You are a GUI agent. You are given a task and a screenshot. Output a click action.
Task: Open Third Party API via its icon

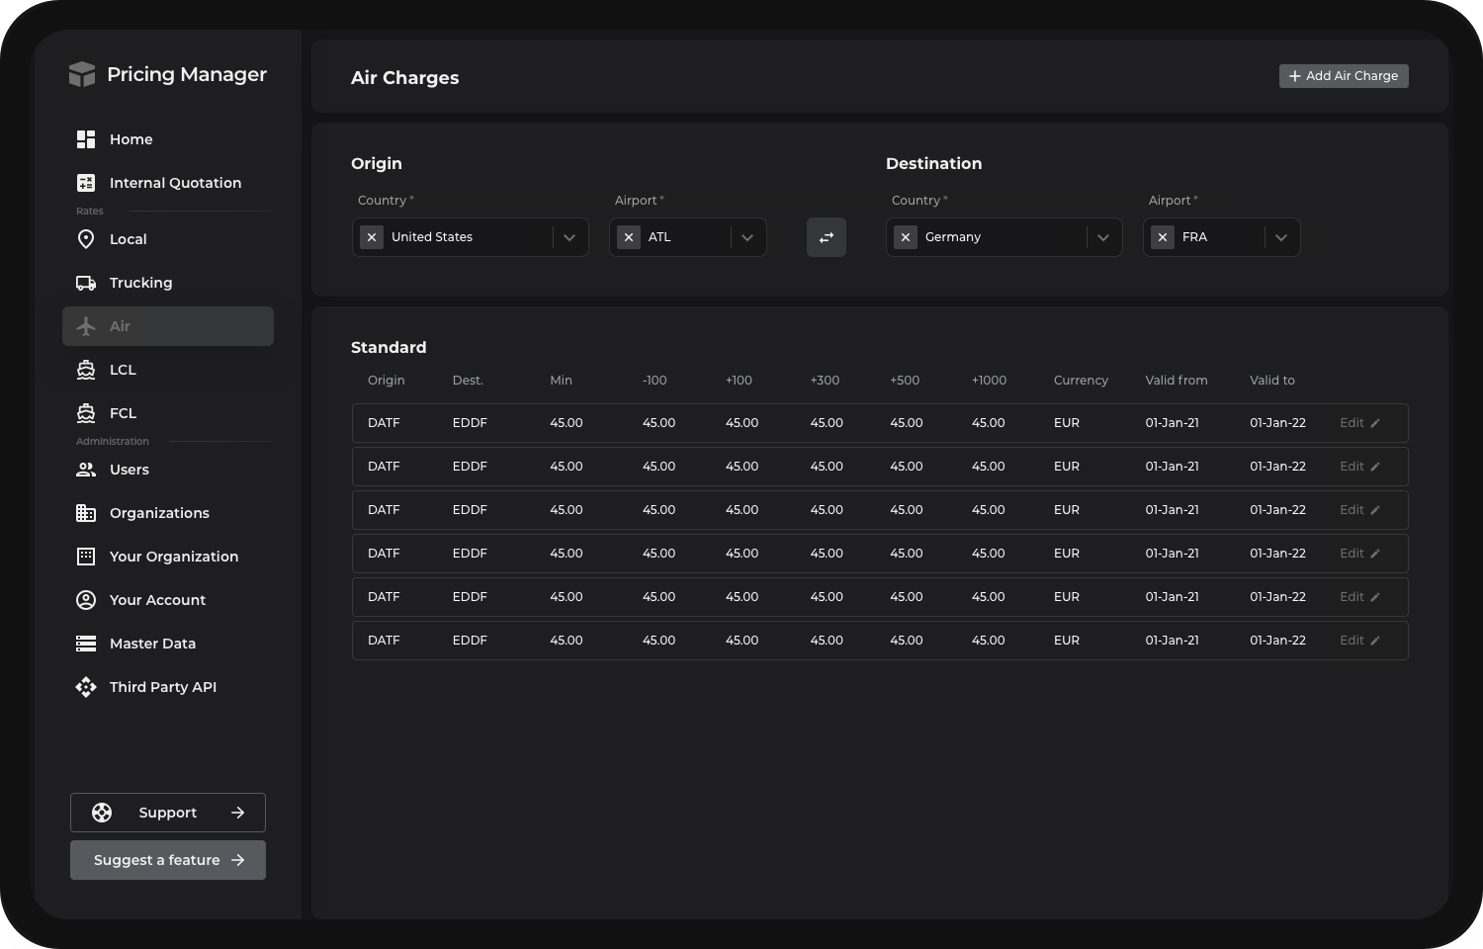(x=86, y=686)
